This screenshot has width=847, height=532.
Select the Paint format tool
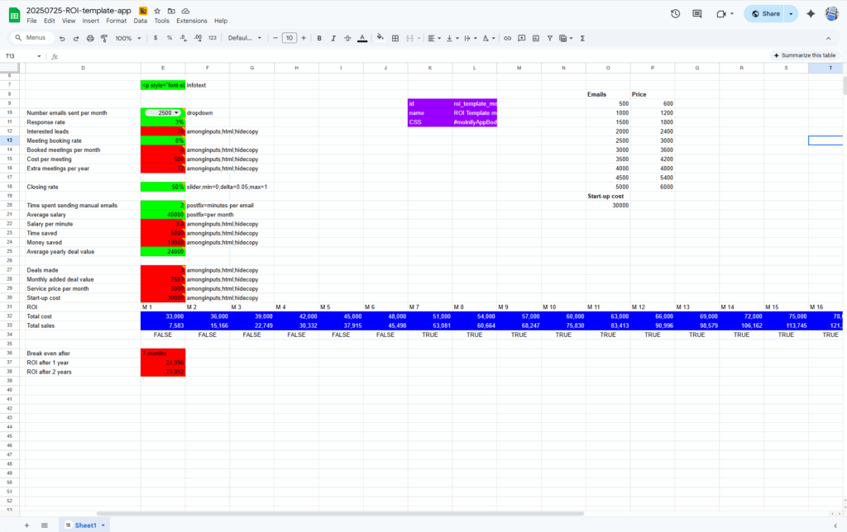click(104, 38)
